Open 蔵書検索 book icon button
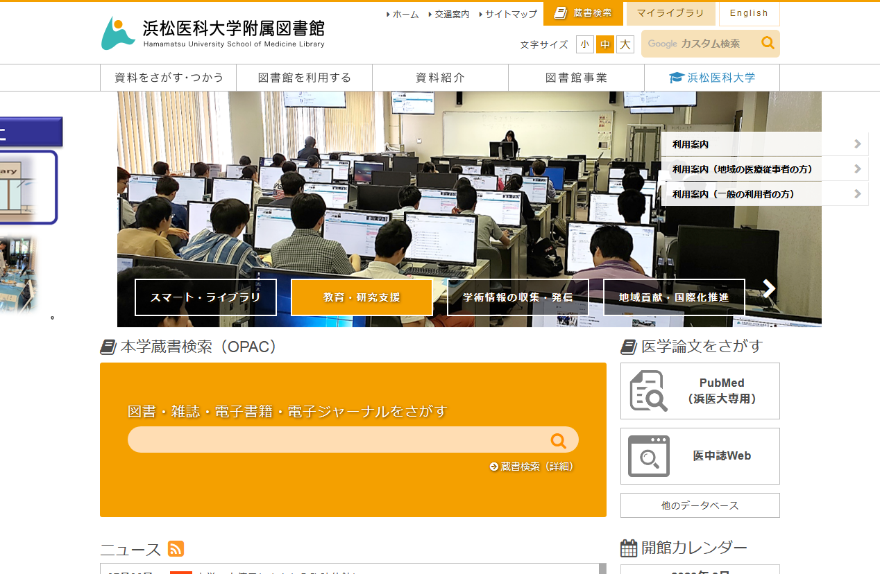Viewport: 880px width, 574px height. pos(583,13)
